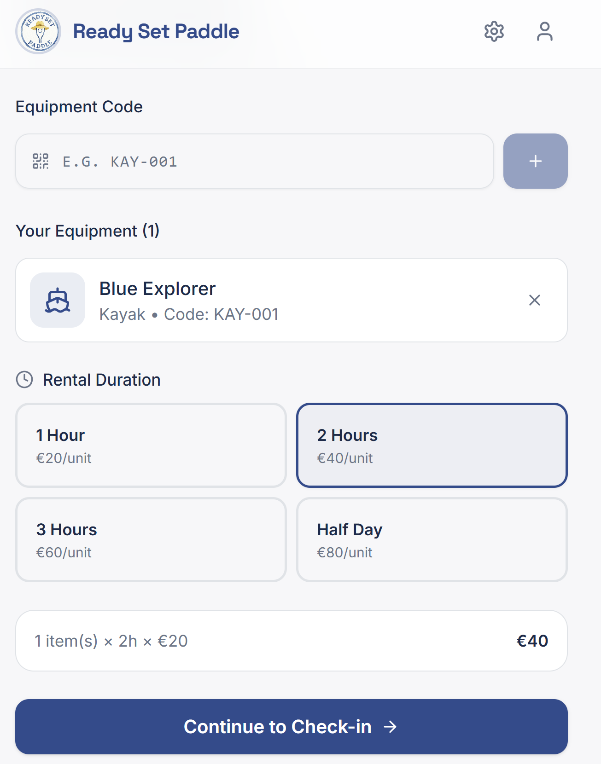Select the 2 Hours rental duration

(x=432, y=445)
